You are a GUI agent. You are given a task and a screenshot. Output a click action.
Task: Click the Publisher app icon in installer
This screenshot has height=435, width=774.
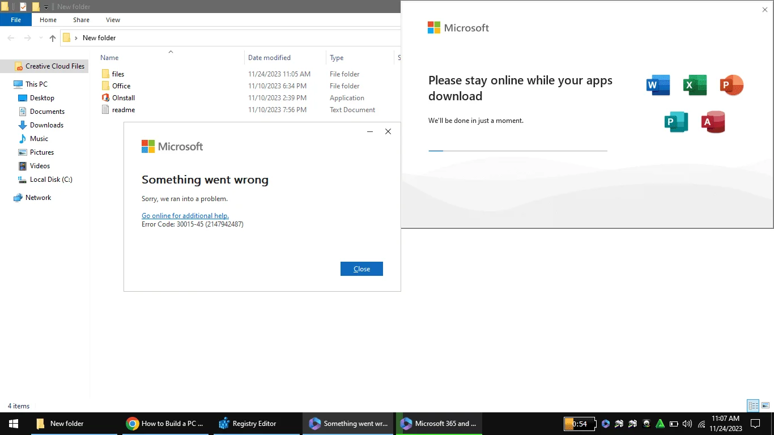point(677,122)
